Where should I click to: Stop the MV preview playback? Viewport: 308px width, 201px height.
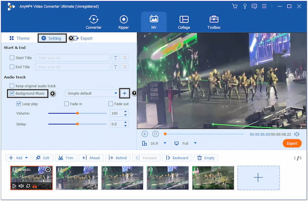(156, 134)
